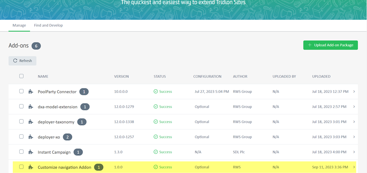Viewport: 367px width, 173px height.
Task: Select the PoolParty Connector checkbox
Action: pyautogui.click(x=21, y=91)
